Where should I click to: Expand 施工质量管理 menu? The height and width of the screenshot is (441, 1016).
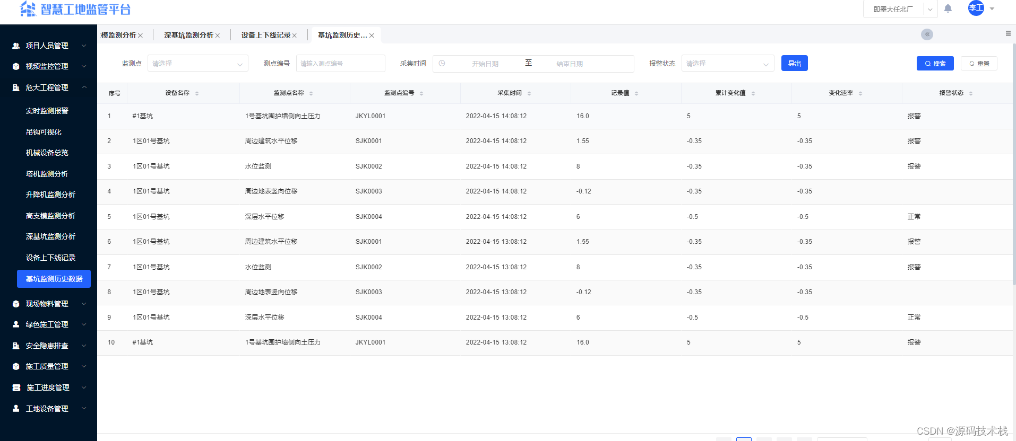pos(84,366)
